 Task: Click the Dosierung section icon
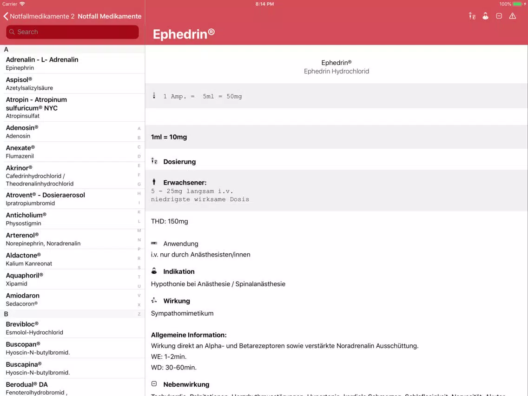pyautogui.click(x=154, y=161)
